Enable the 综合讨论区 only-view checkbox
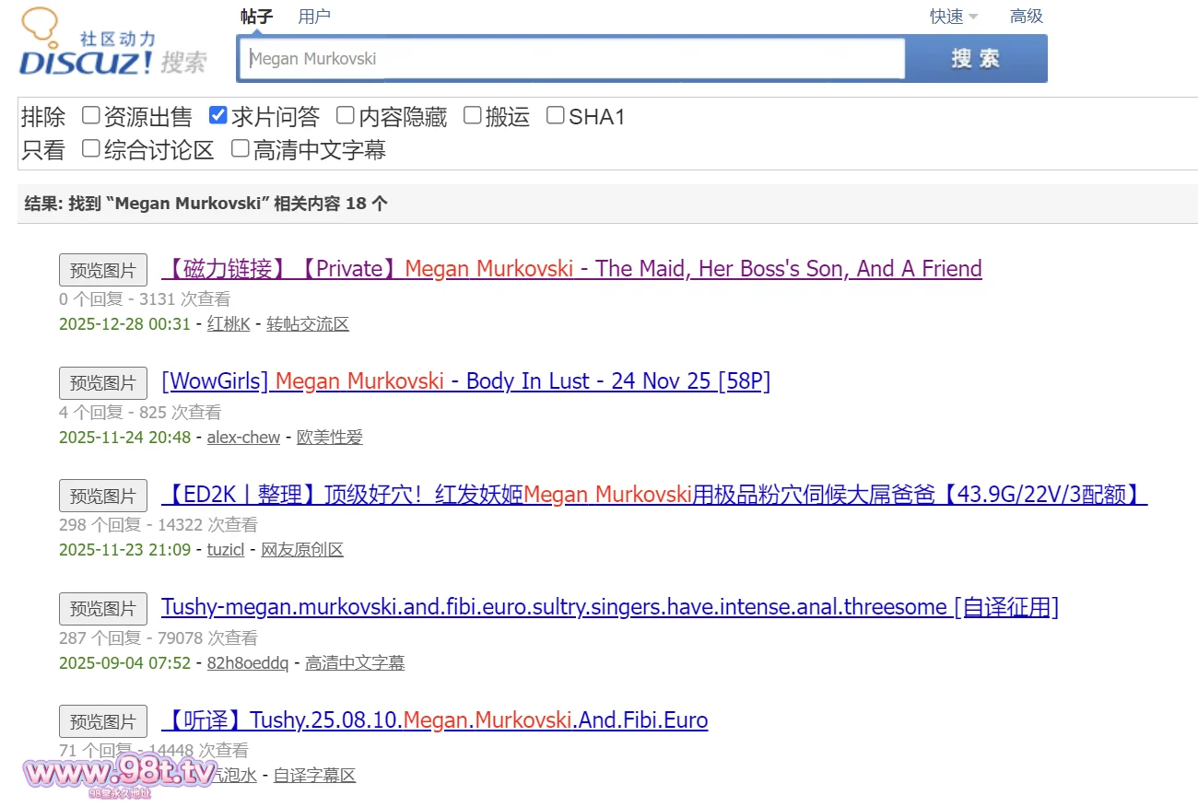This screenshot has width=1198, height=807. [91, 148]
